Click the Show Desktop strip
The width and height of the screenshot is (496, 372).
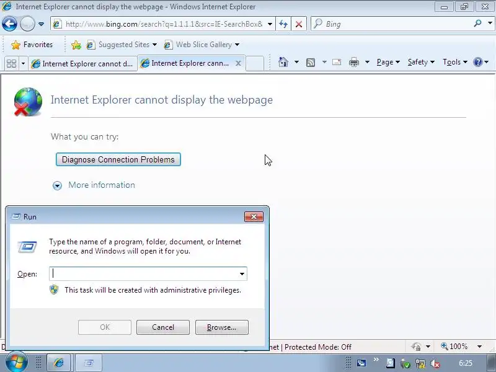coord(492,363)
